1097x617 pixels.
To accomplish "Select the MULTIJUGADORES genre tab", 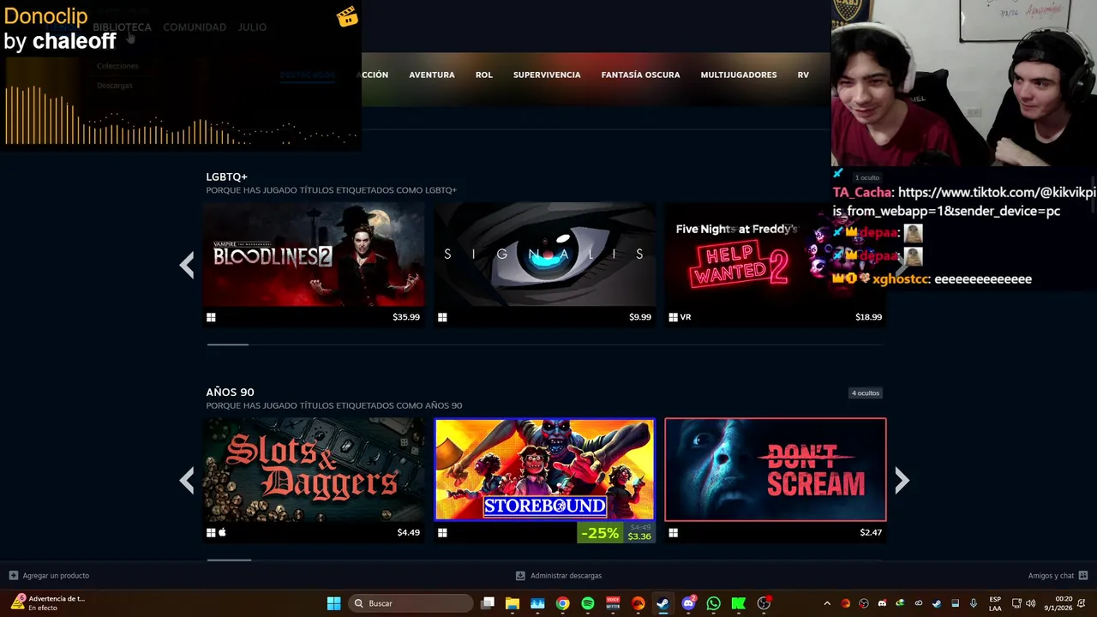I will [x=739, y=75].
